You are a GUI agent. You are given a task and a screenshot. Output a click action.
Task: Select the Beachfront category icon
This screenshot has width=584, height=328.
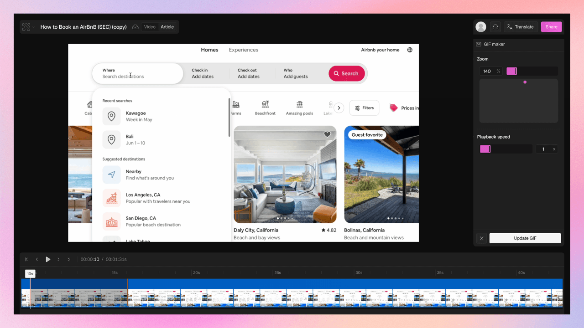pos(265,104)
